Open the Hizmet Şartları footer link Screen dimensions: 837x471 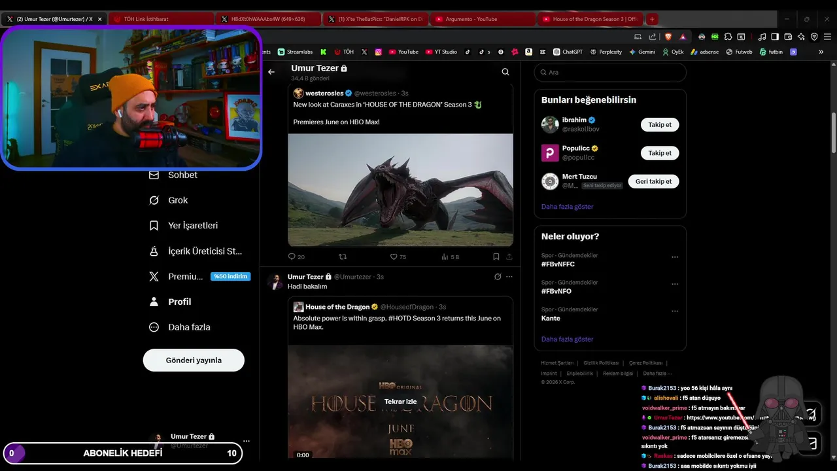(557, 363)
